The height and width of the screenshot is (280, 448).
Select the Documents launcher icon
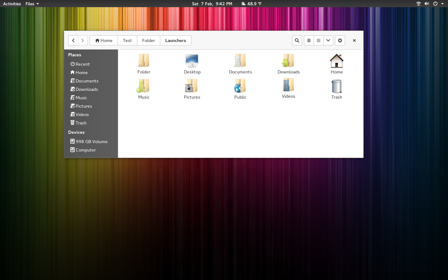click(x=240, y=61)
